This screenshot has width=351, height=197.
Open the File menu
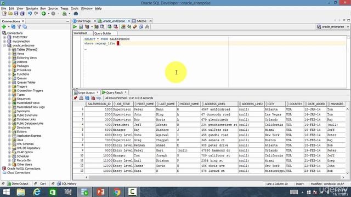pos(4,9)
